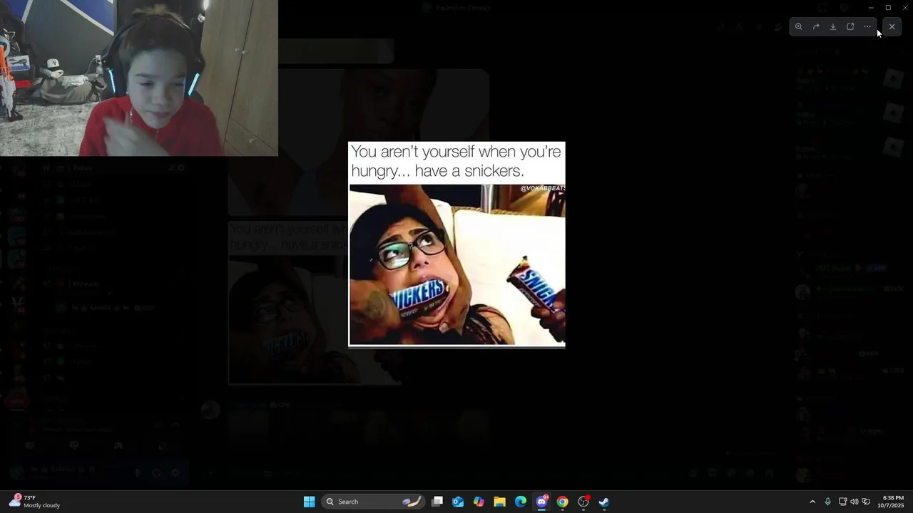Viewport: 913px width, 513px height.
Task: Open the image in browser
Action: [850, 27]
